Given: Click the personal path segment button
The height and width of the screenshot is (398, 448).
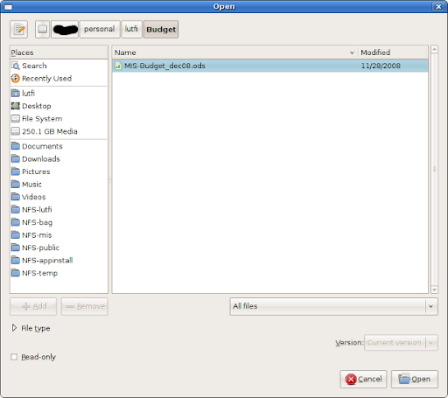Looking at the screenshot, I should pyautogui.click(x=100, y=29).
